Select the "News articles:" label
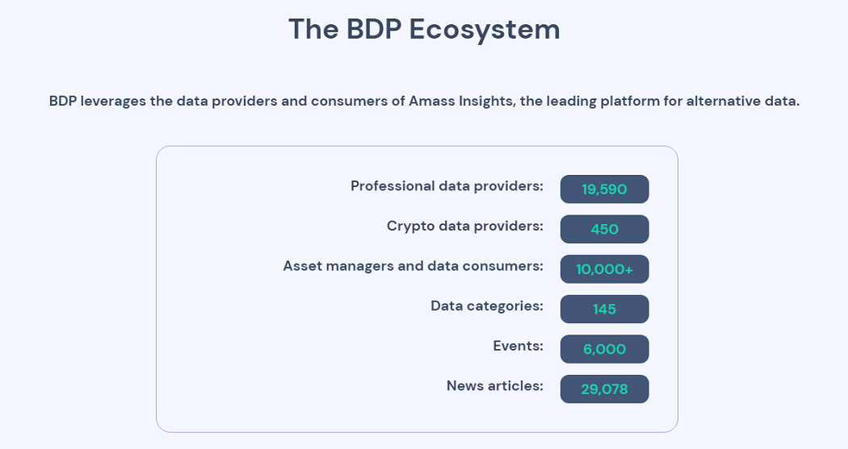The image size is (848, 449). 495,386
